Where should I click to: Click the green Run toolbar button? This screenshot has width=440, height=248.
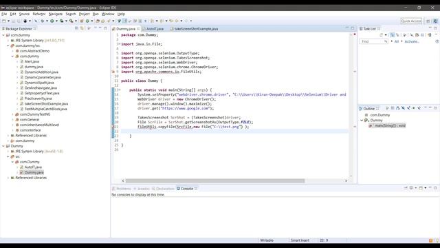tap(52, 21)
